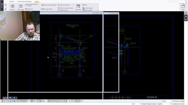Viewport: 188px width, 105px height.
Task: Open the hamburger File menu icon
Action: [2, 4]
